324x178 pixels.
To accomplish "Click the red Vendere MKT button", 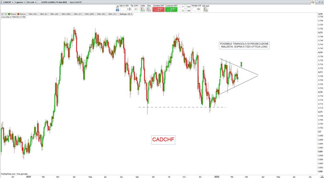I will point(159,9).
